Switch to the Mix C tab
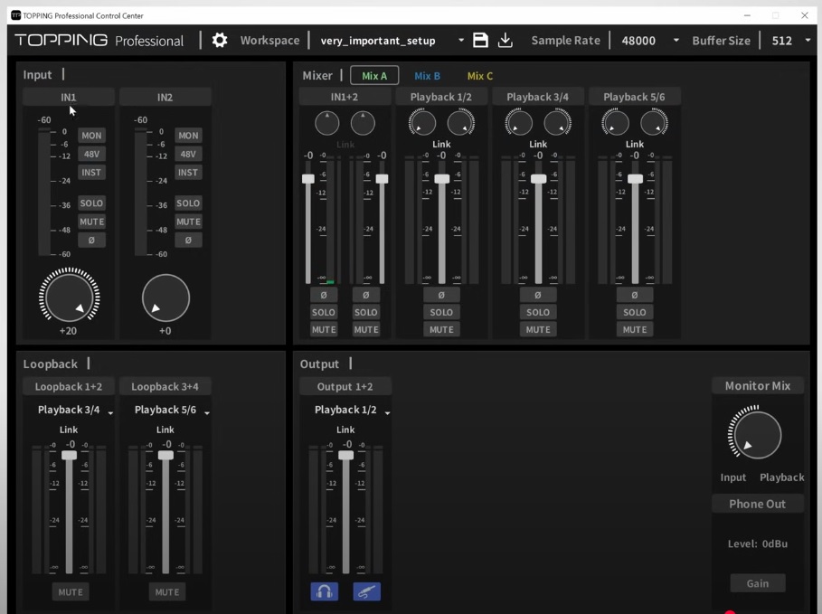The height and width of the screenshot is (614, 822). 479,76
